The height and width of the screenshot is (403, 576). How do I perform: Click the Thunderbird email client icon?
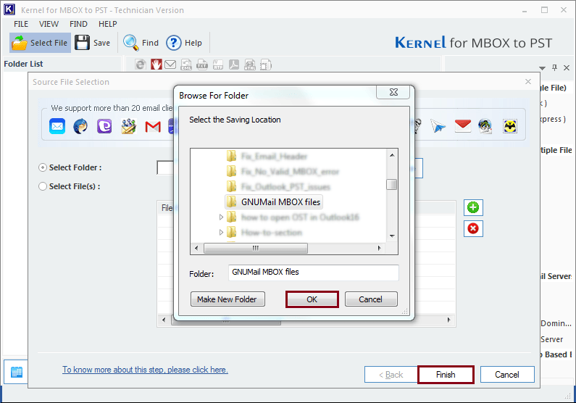pyautogui.click(x=80, y=126)
